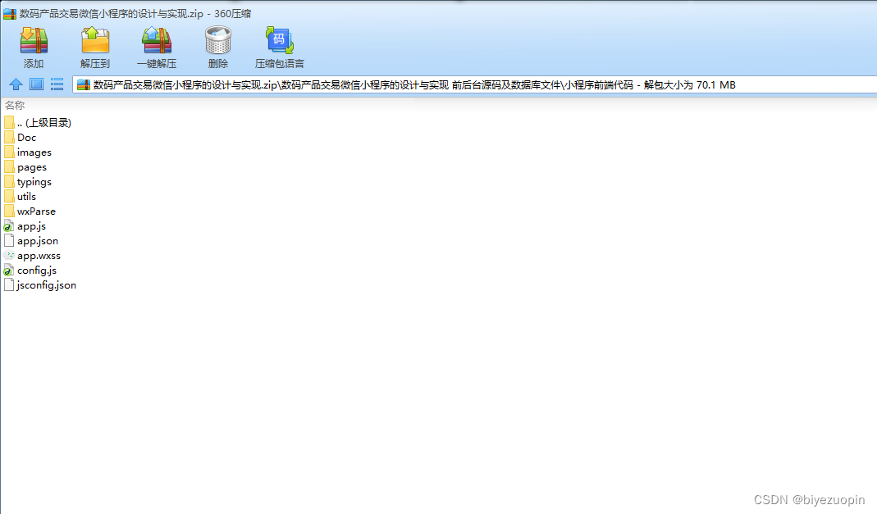Switch to large icon view
Viewport: 877px width, 514px height.
36,84
